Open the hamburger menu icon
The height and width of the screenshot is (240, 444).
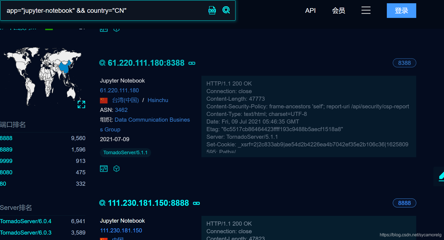click(366, 10)
